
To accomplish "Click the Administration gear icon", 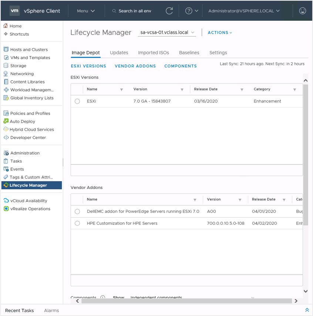I will click(6, 153).
